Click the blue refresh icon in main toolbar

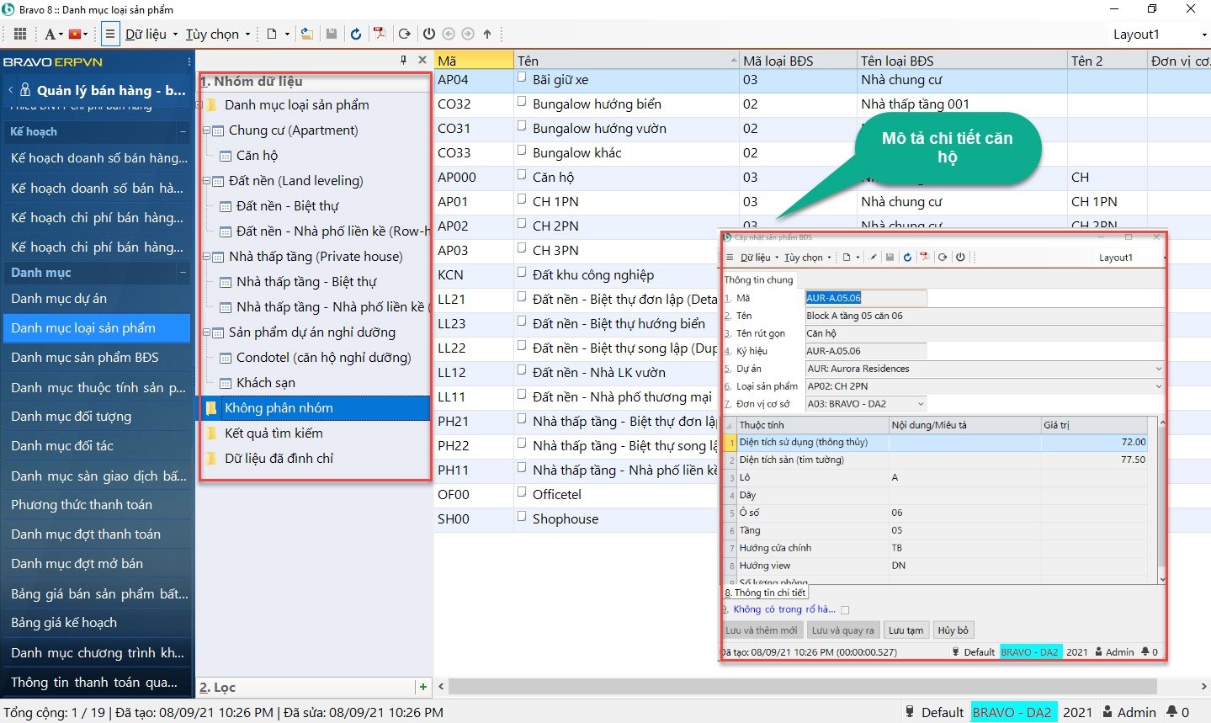[356, 34]
